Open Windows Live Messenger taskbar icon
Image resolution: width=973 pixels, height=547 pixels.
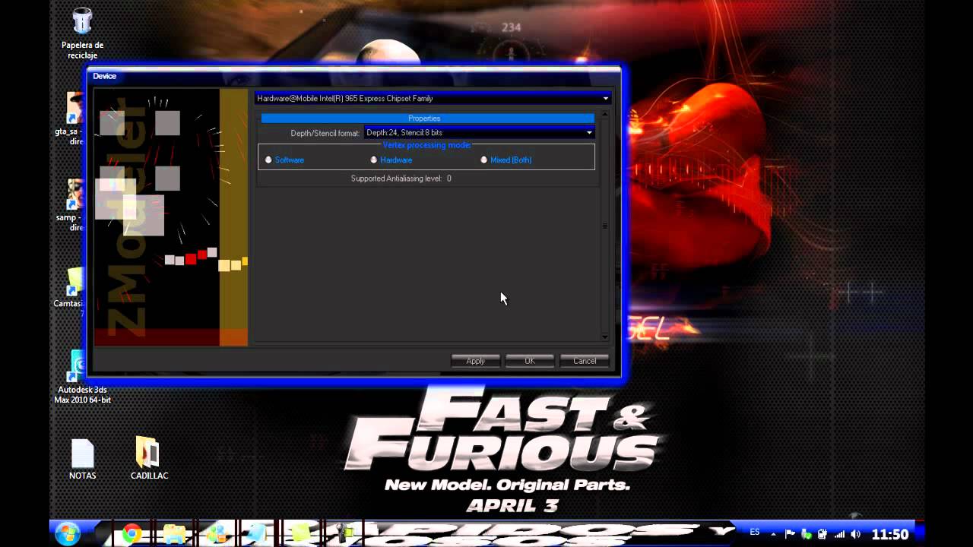[x=216, y=534]
